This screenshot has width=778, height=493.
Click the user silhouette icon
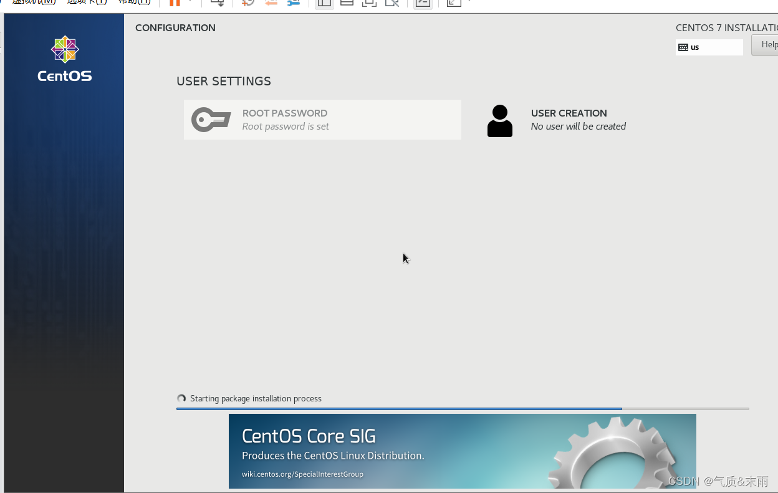[x=500, y=121]
